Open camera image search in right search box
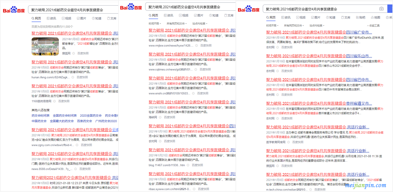This screenshot has width=393, height=192. 381,9
